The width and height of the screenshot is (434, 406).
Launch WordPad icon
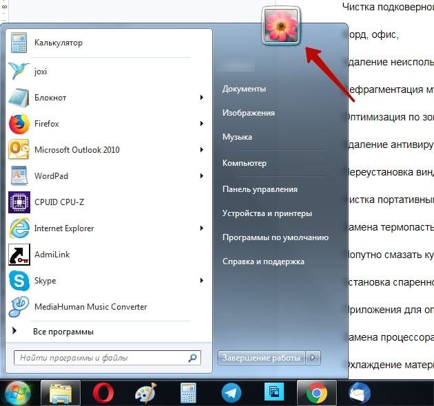coord(19,175)
